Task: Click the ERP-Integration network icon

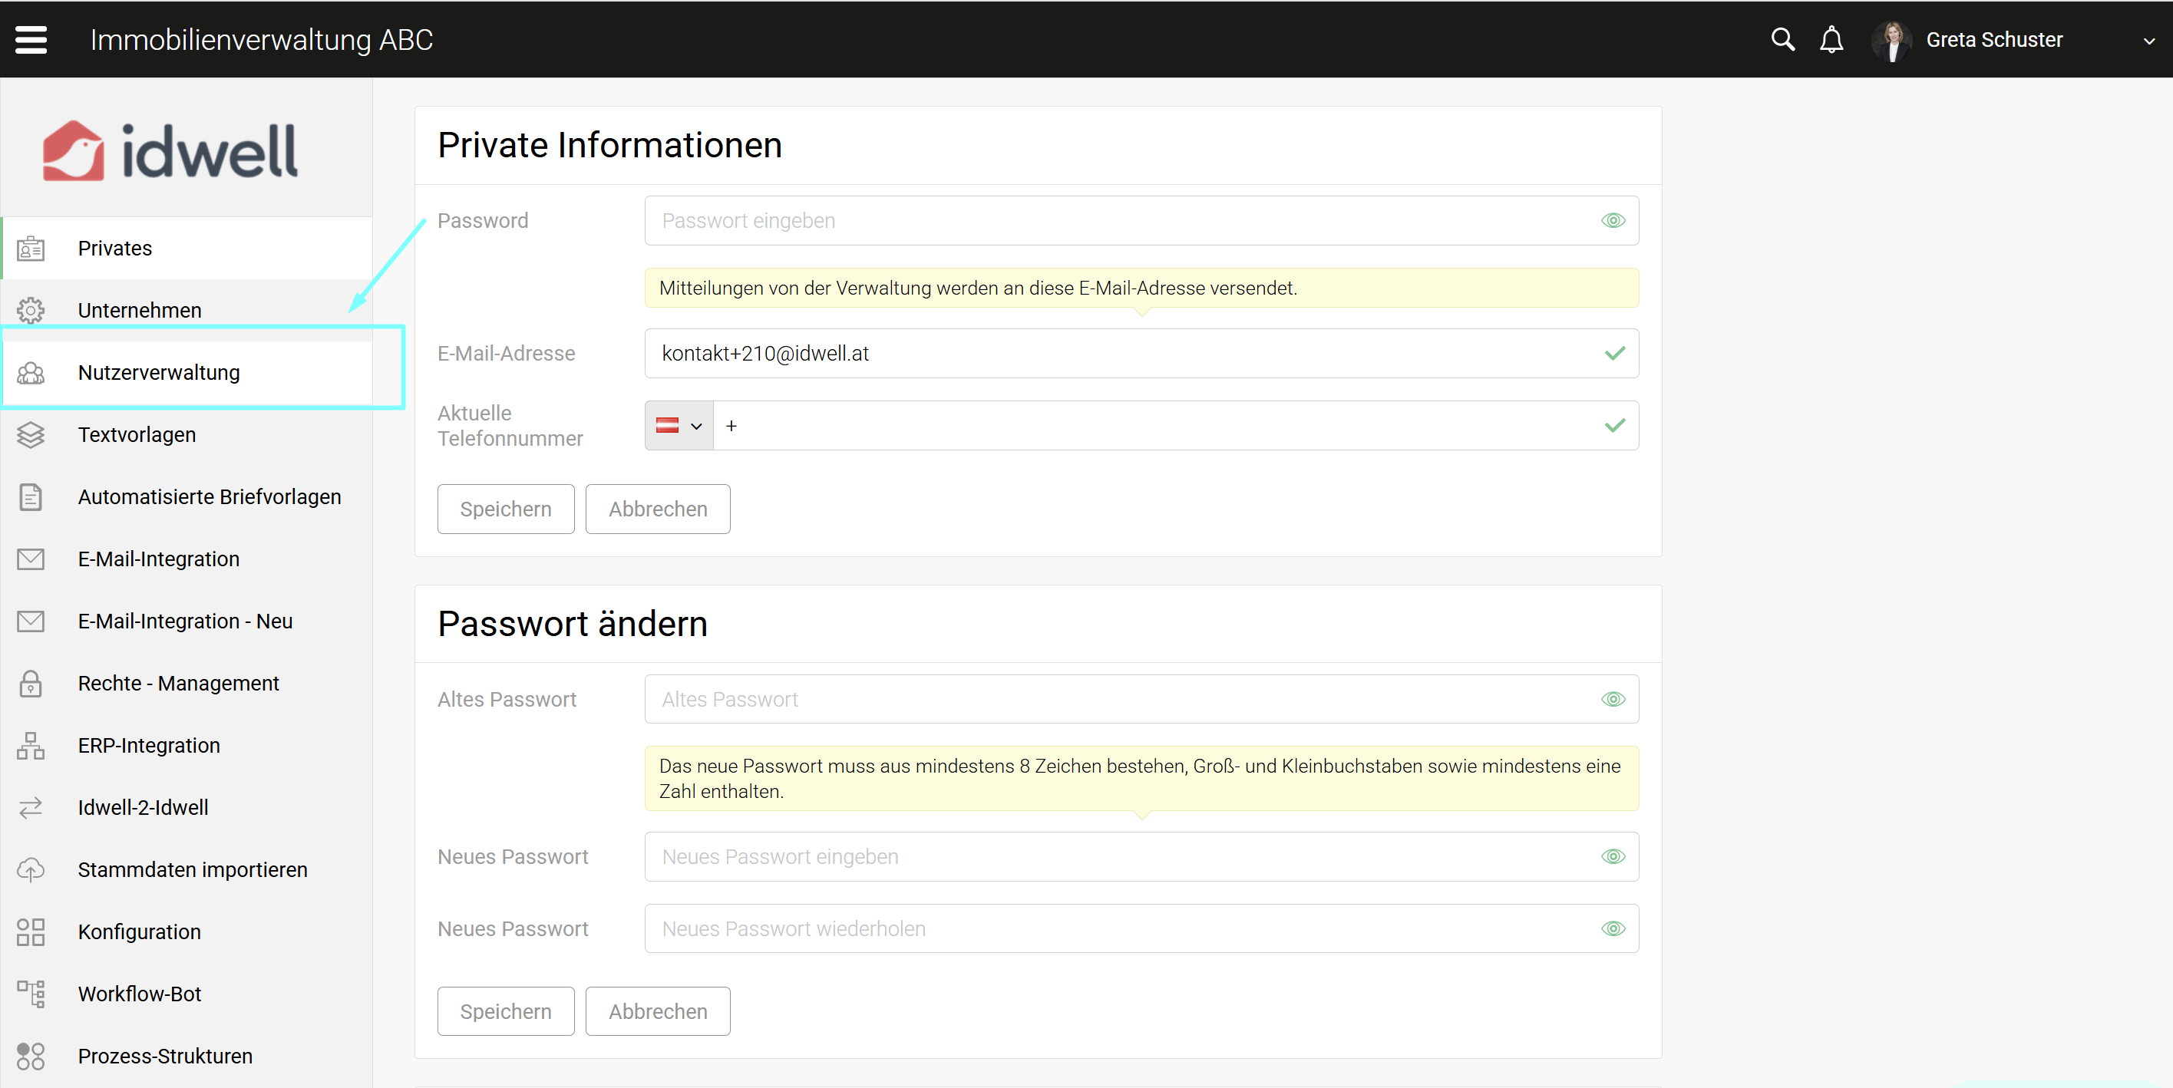Action: pyautogui.click(x=31, y=746)
